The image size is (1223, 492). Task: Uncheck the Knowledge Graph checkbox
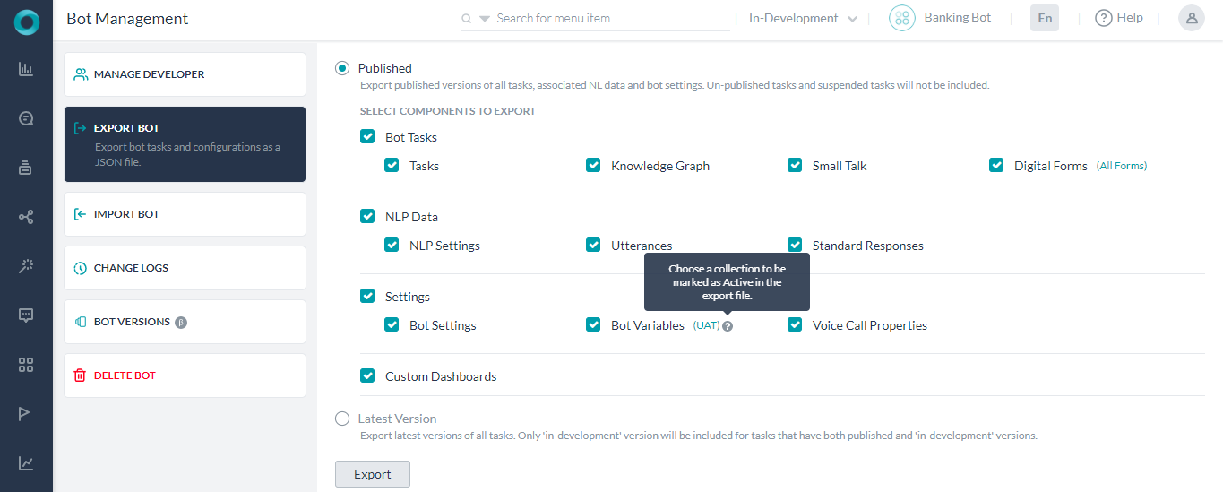click(x=593, y=165)
